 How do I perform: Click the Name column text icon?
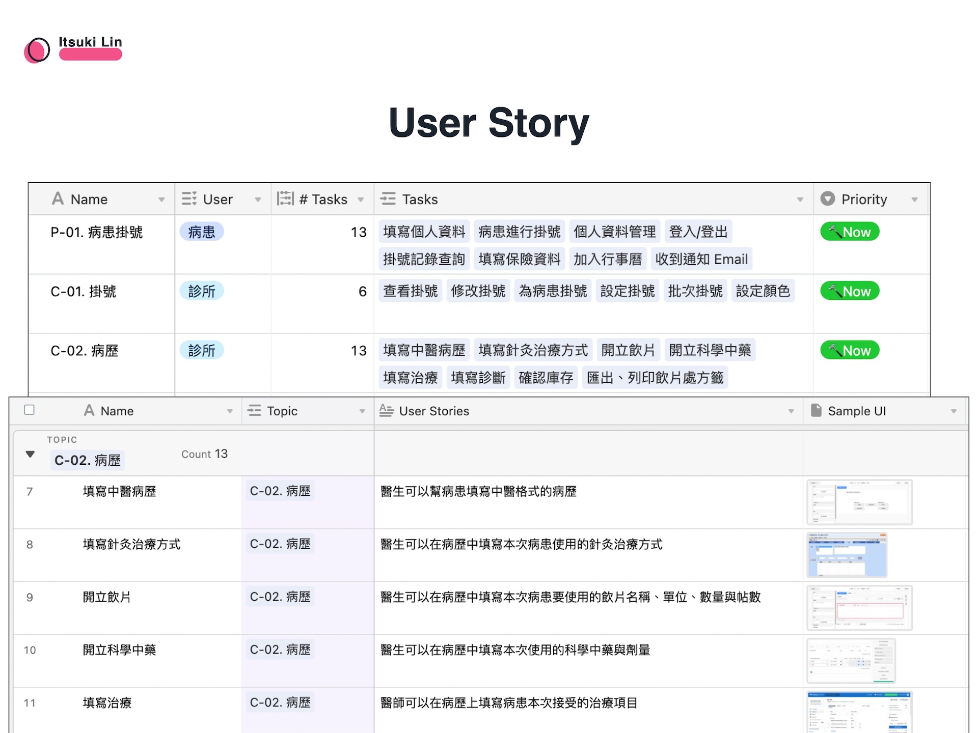click(x=58, y=199)
